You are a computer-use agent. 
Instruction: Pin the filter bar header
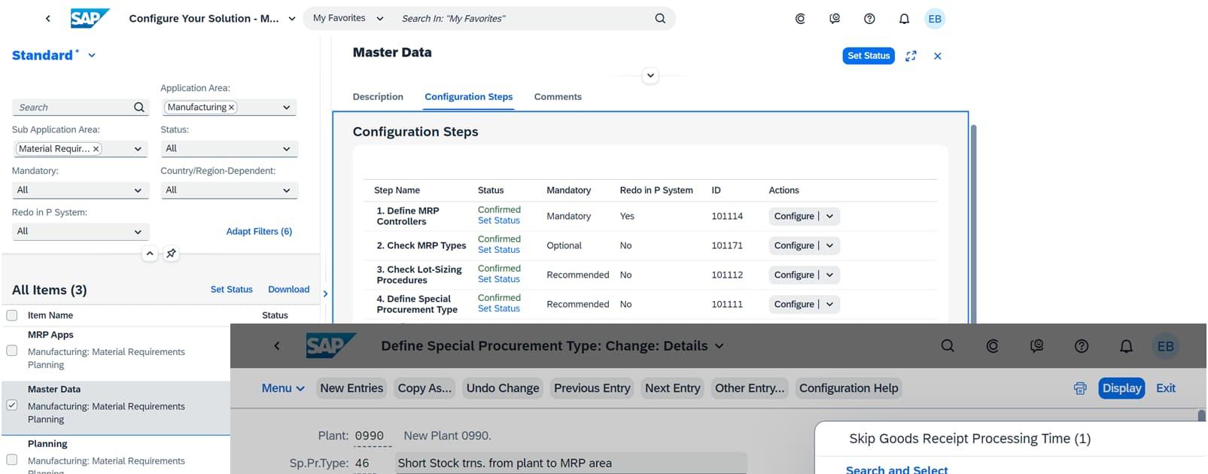click(172, 254)
